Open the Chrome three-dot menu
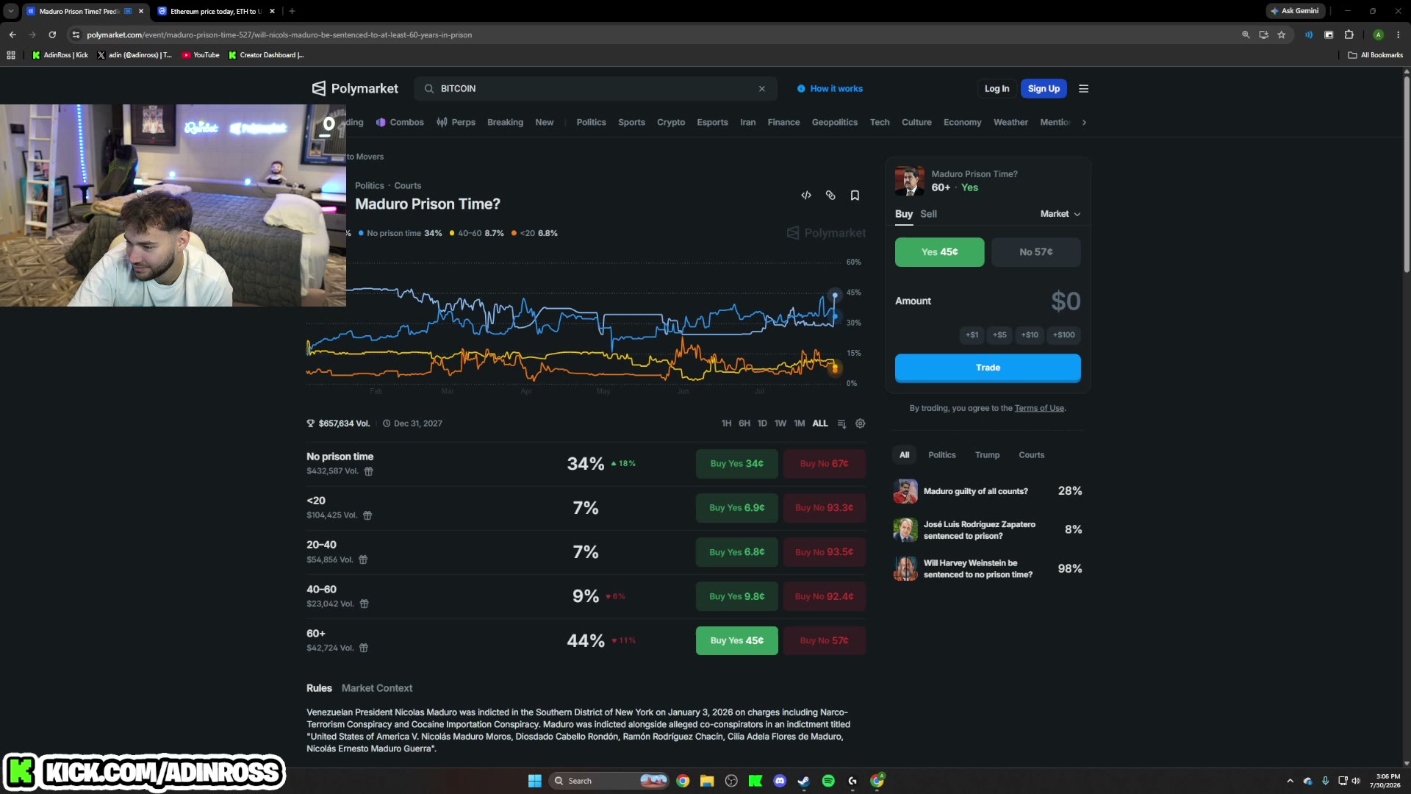The height and width of the screenshot is (794, 1411). [x=1399, y=35]
